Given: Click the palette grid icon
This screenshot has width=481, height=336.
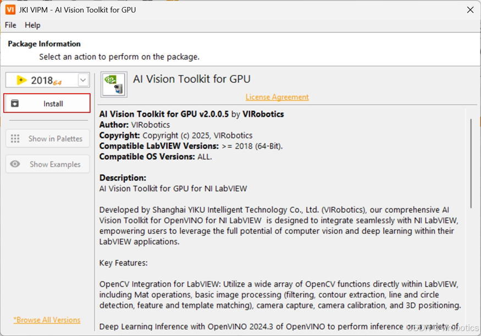Looking at the screenshot, I should [x=15, y=139].
